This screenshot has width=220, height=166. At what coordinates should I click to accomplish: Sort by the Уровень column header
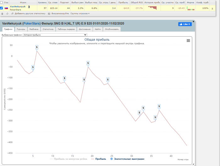[x=42, y=3]
